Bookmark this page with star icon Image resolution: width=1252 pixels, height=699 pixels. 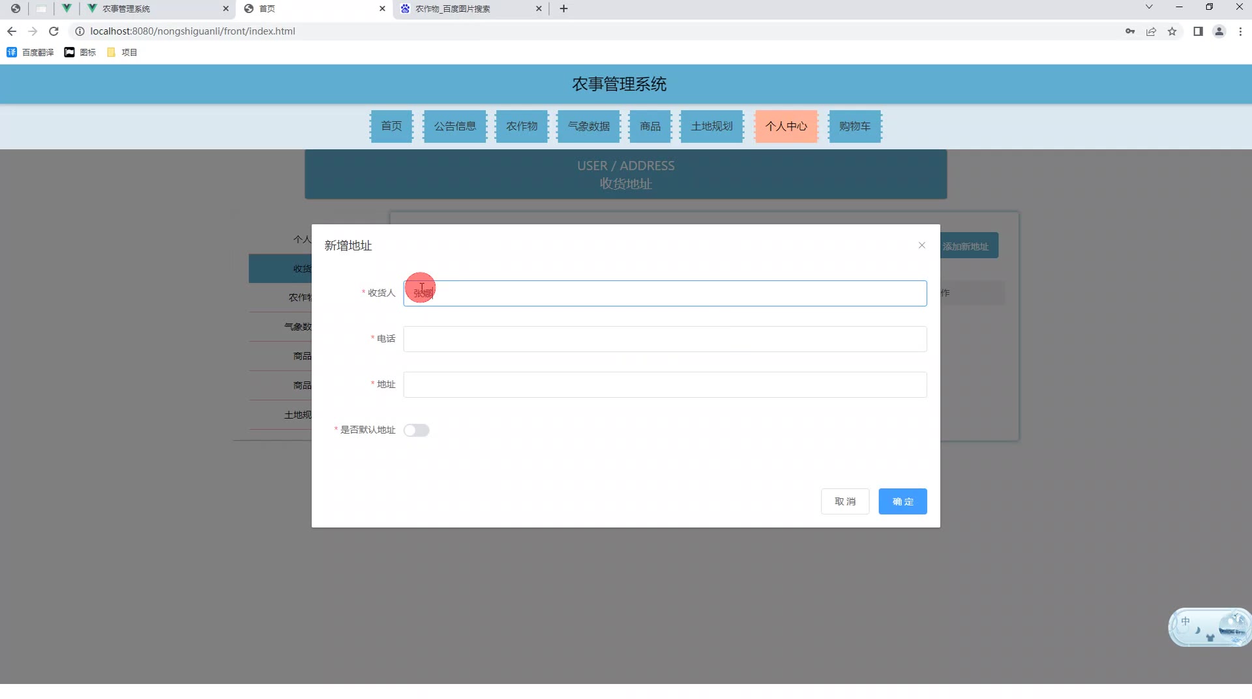pos(1172,31)
